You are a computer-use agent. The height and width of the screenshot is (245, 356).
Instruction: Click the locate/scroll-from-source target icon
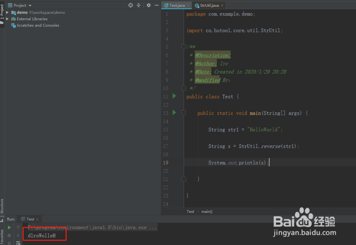(x=131, y=5)
